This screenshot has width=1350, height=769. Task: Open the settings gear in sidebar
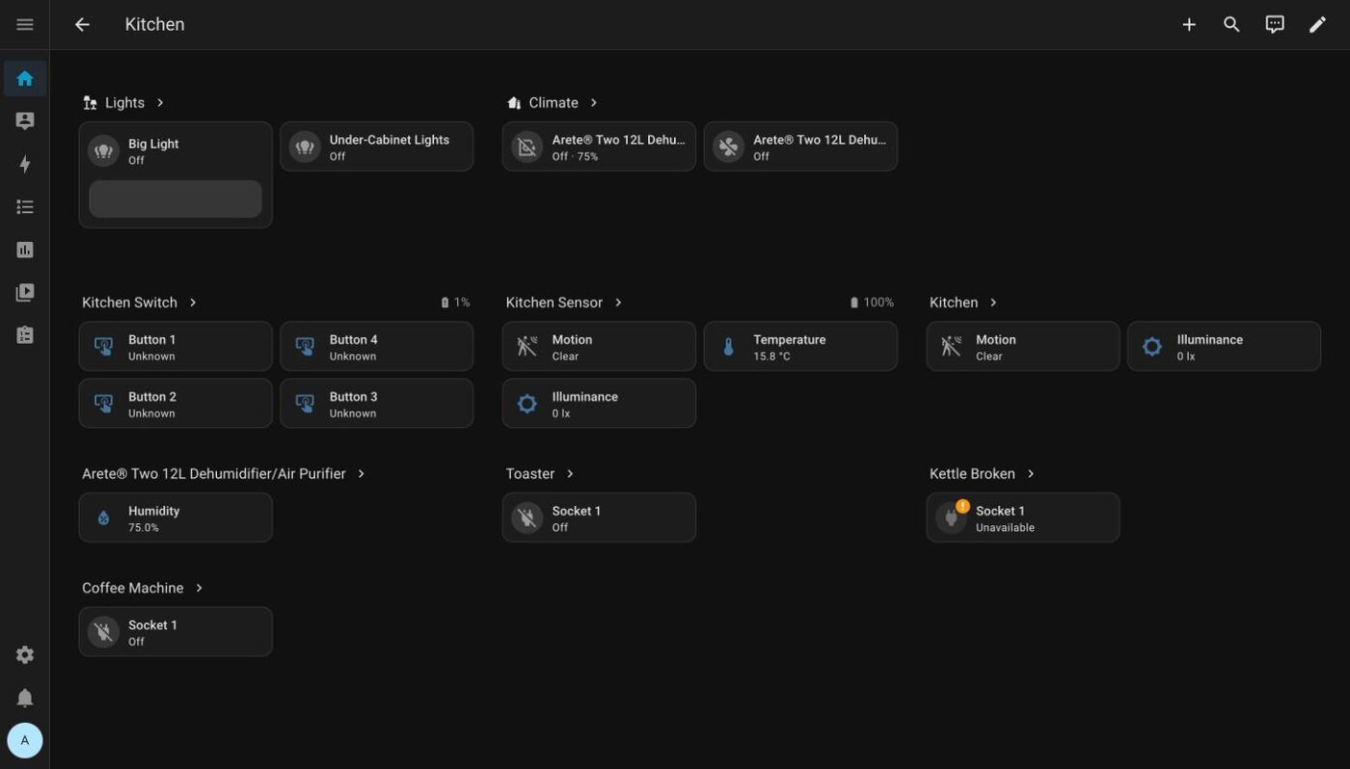25,655
